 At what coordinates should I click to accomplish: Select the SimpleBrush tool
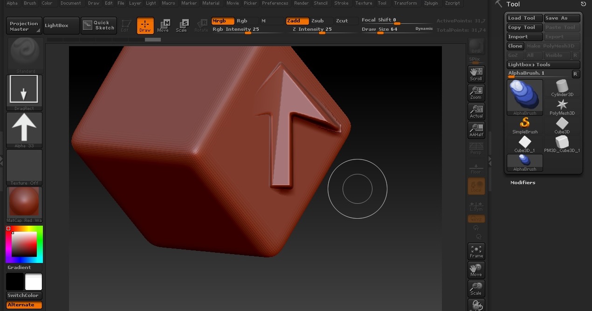(x=525, y=125)
